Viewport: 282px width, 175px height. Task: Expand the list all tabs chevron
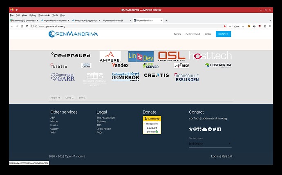point(270,20)
